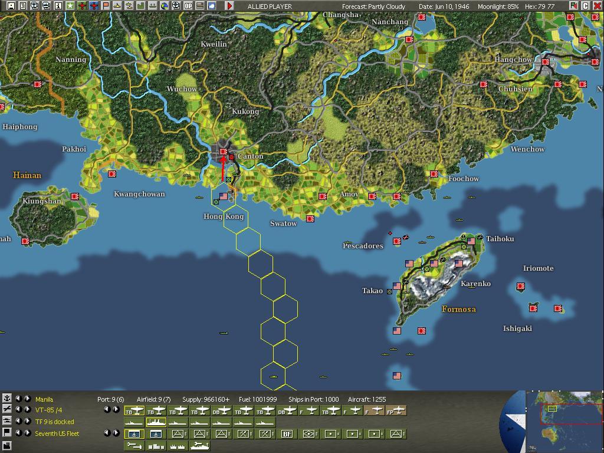
Task: Click the flag icon beside Seventh US Fleet
Action: (6, 432)
